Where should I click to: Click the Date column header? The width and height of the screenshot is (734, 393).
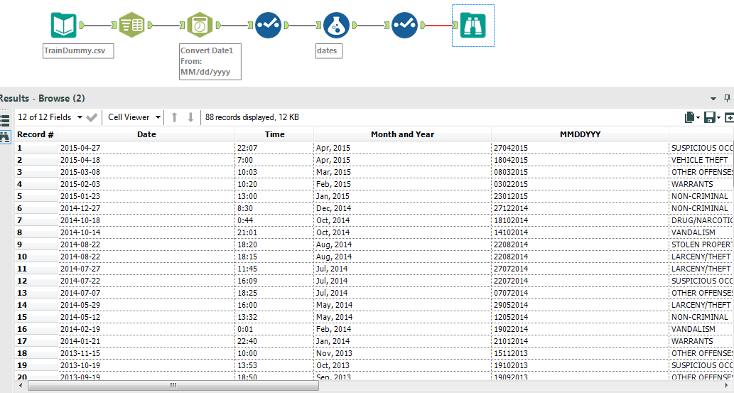click(x=146, y=134)
